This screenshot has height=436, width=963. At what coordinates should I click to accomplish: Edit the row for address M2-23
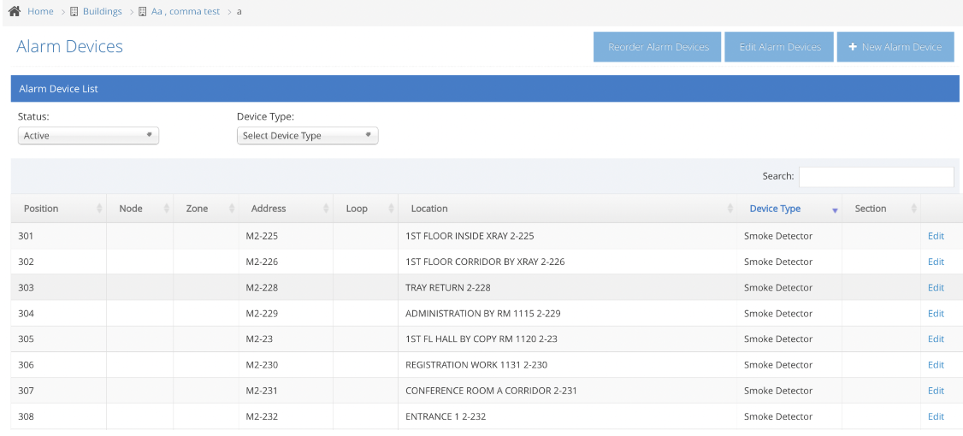point(936,339)
